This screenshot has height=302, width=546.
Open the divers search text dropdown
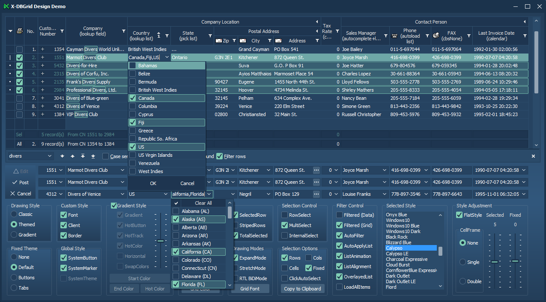click(x=50, y=156)
